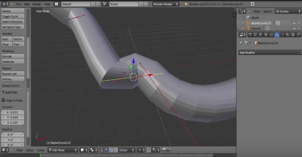The image size is (302, 157).
Task: Open the Curve menu in 3D header
Action: (41, 150)
